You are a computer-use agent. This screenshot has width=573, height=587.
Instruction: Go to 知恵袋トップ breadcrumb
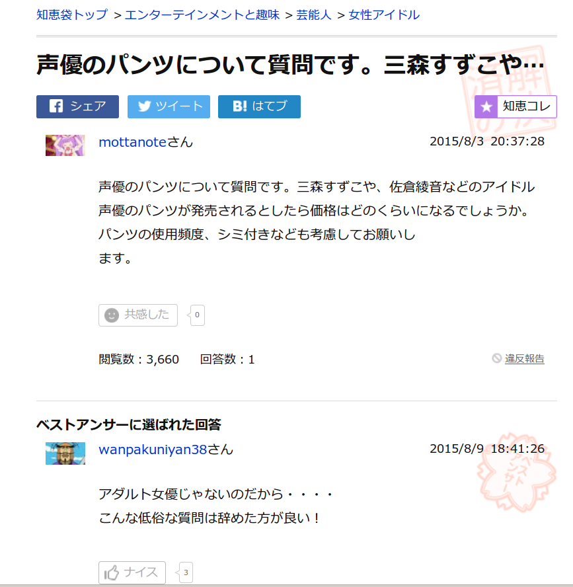tap(72, 15)
